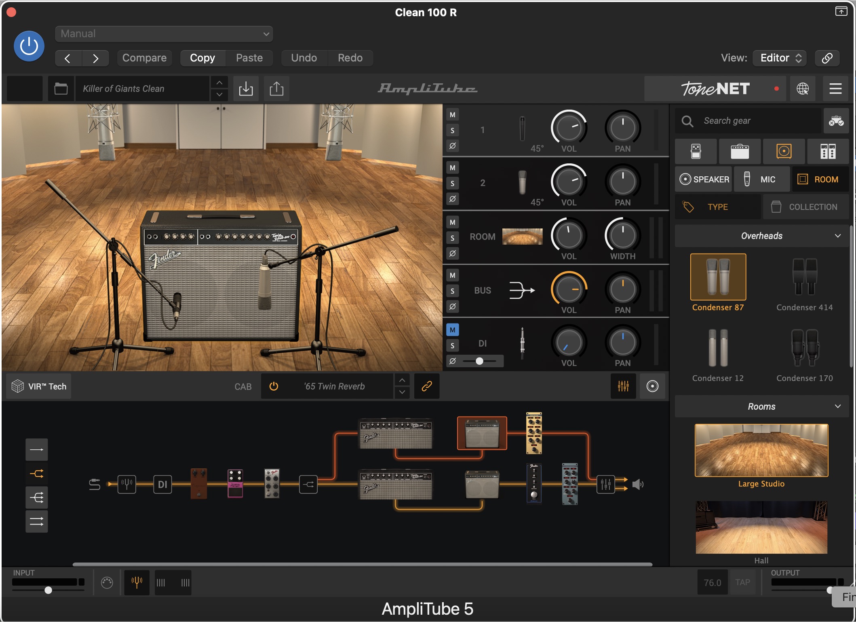
Task: Click the INPUT level slider handle
Action: click(x=48, y=590)
